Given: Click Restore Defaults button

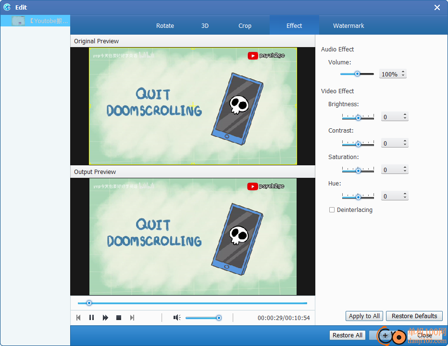Looking at the screenshot, I should [414, 316].
